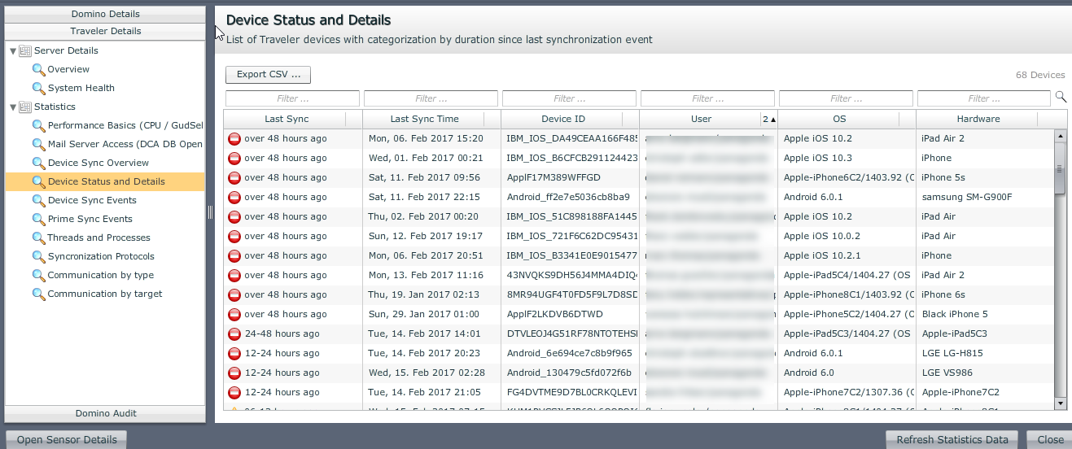
Task: Click Open Sensor Details button
Action: pos(67,440)
